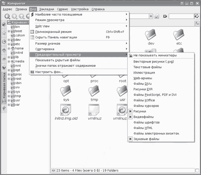Expand the media folder tree node

point(9,61)
